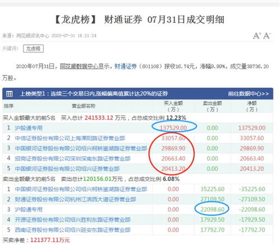The height and width of the screenshot is (244, 280).
Task: Click the 卖出金额（万）column header
Action: [213, 106]
